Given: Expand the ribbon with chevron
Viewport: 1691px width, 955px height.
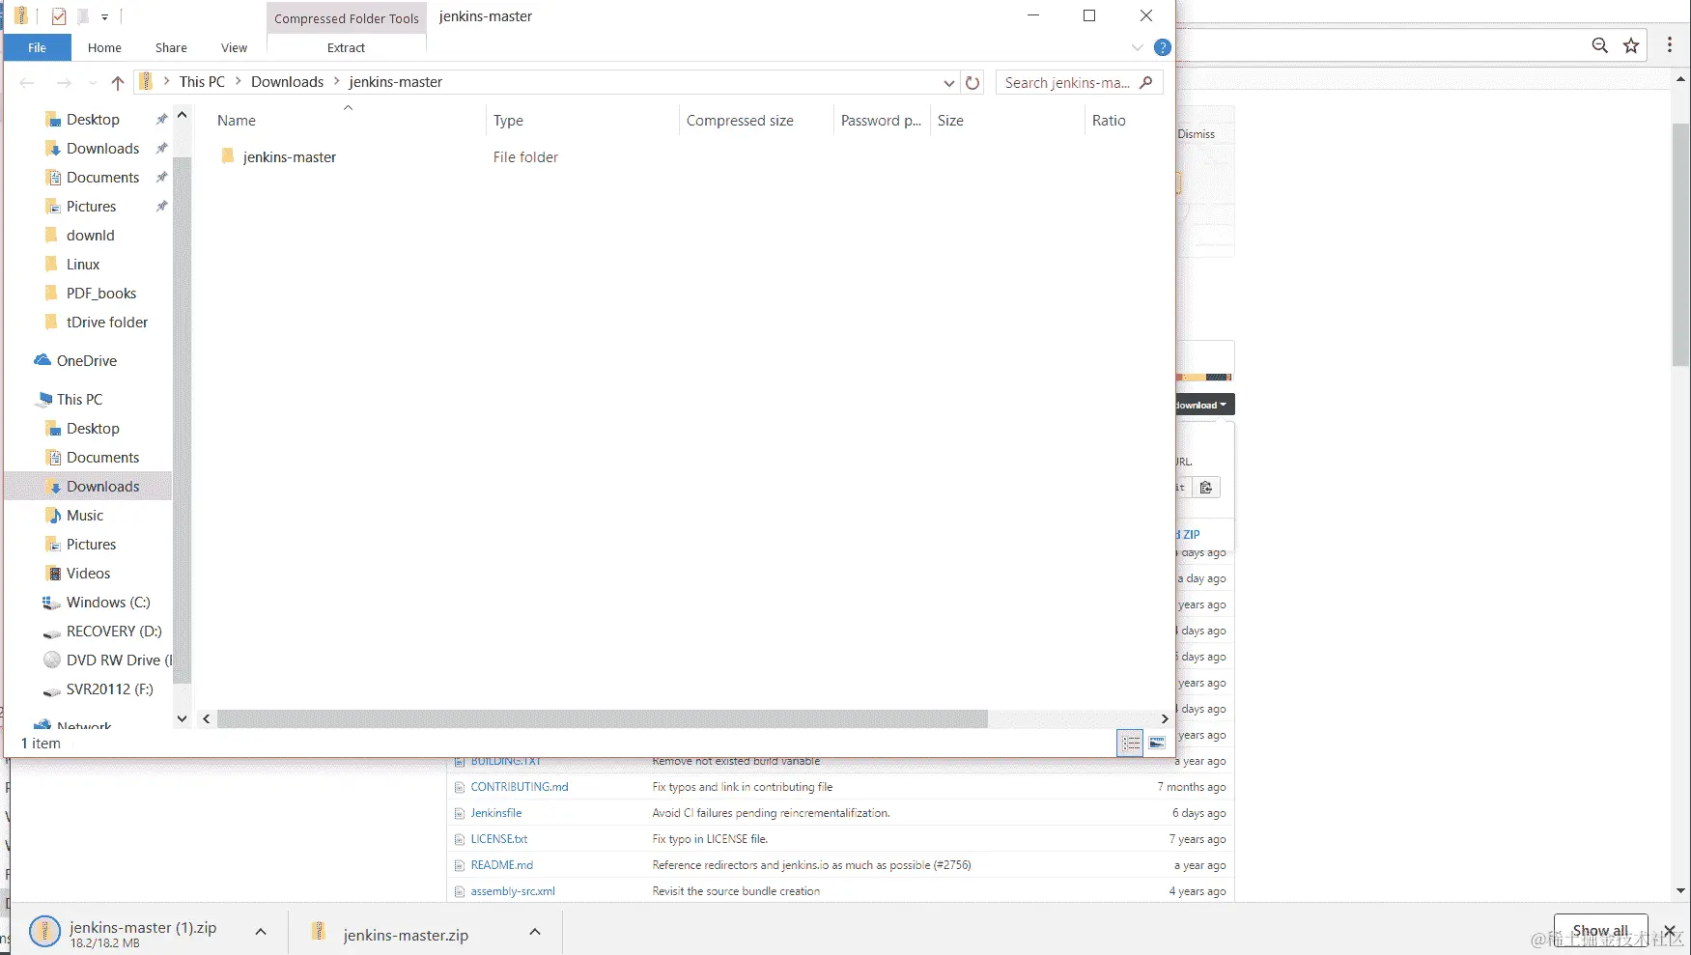Looking at the screenshot, I should pos(1138,47).
